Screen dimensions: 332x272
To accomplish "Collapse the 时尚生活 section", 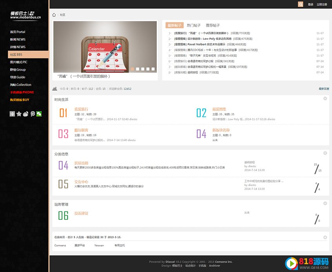I will pyautogui.click(x=325, y=99).
